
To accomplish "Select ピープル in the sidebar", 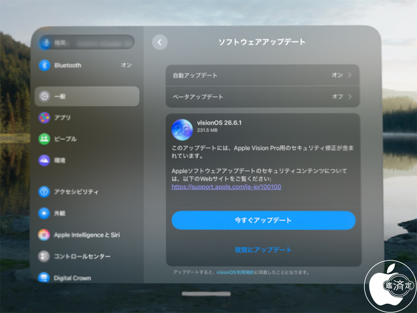I will pos(87,139).
